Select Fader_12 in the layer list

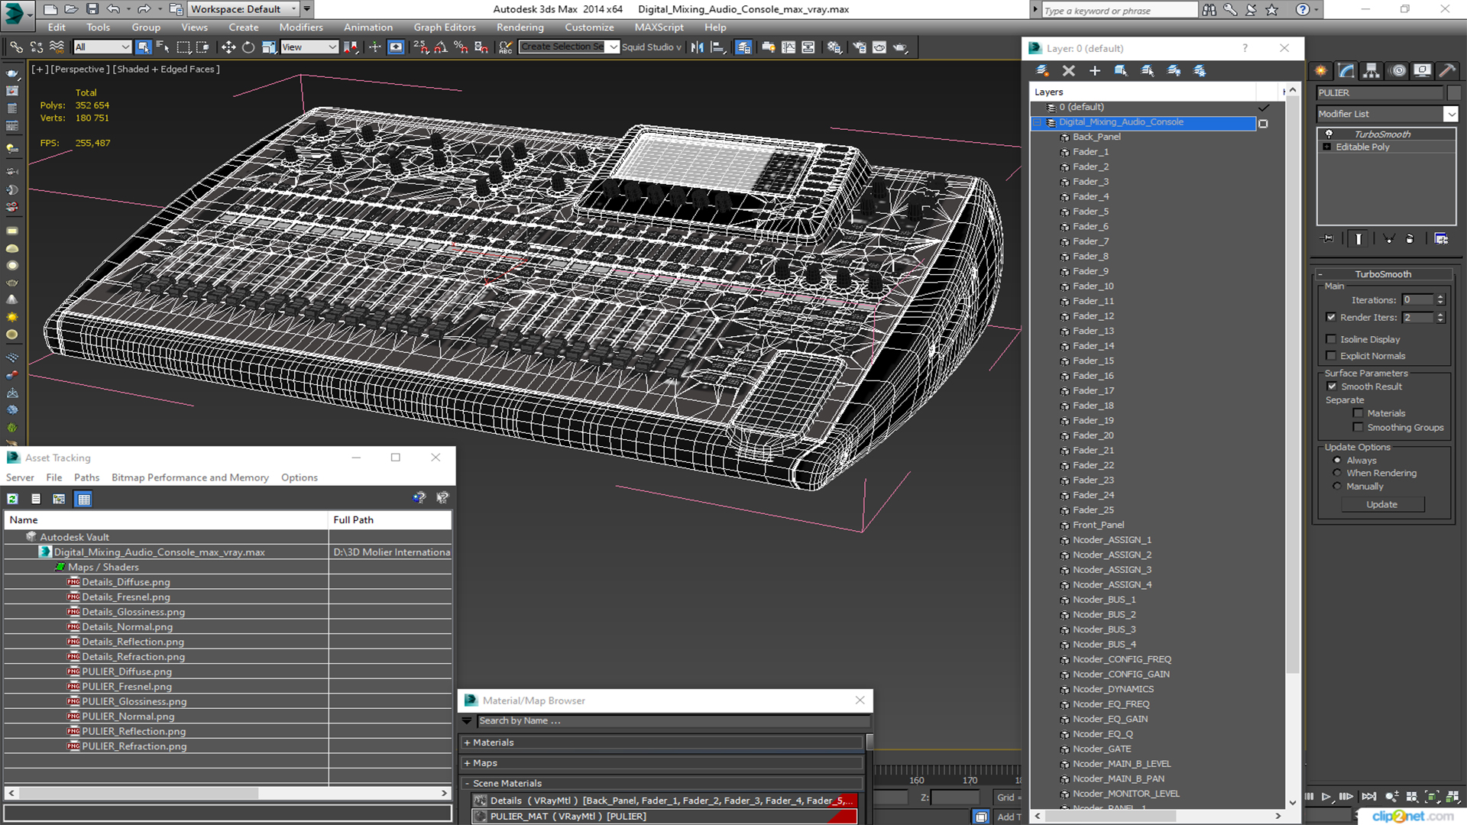point(1093,316)
